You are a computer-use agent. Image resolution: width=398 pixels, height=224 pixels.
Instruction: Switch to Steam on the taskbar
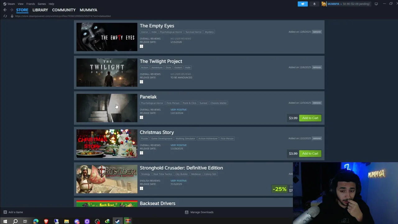tap(118, 221)
